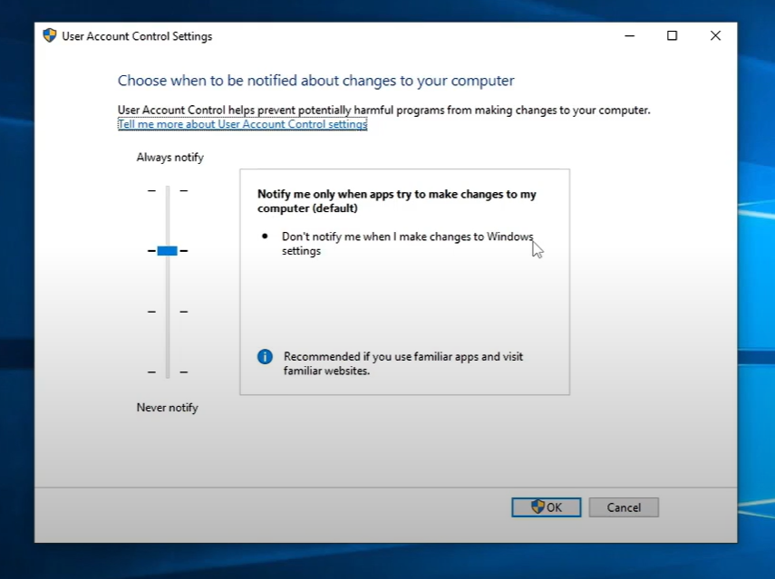This screenshot has width=775, height=579.
Task: Click the User Account Control shield icon in title bar
Action: coord(50,35)
